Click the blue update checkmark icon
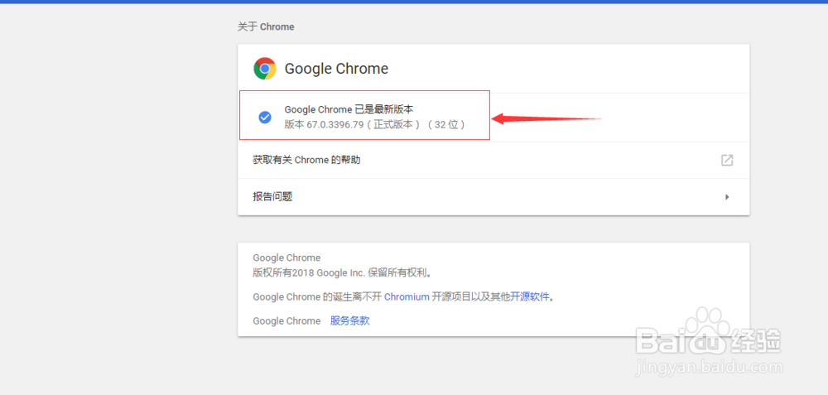The width and height of the screenshot is (828, 395). click(265, 118)
